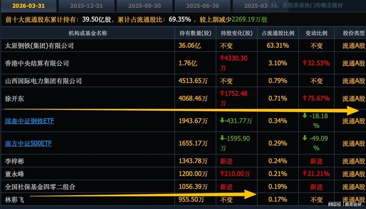Viewport: 366px width, 209px height.
Task: Open the 2025-09-30 period tab
Action: 144,6
